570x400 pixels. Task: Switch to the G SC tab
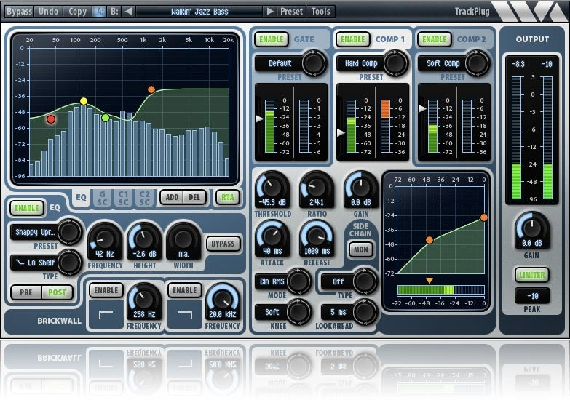tap(102, 198)
